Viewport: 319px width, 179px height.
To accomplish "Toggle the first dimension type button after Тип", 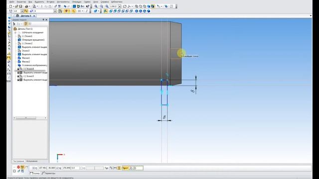I will coord(111,168).
